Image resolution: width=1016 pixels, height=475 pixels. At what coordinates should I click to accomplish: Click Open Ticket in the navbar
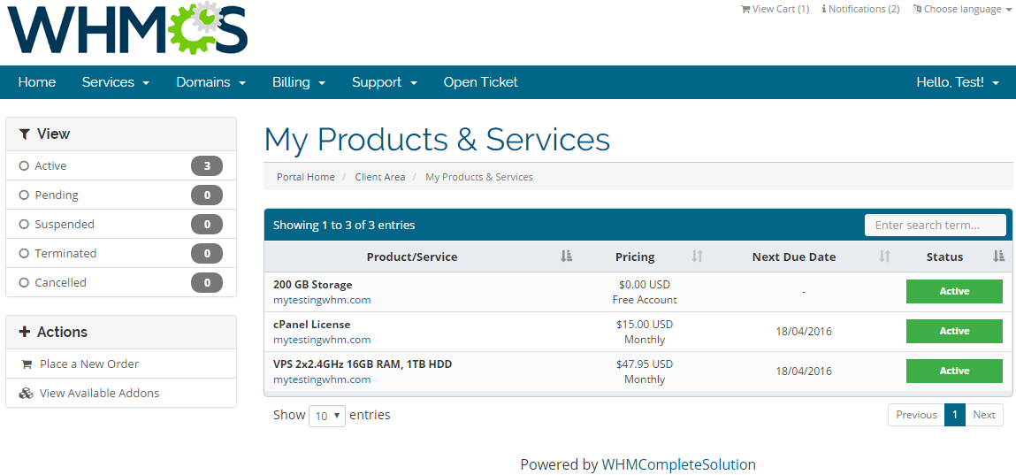tap(481, 82)
